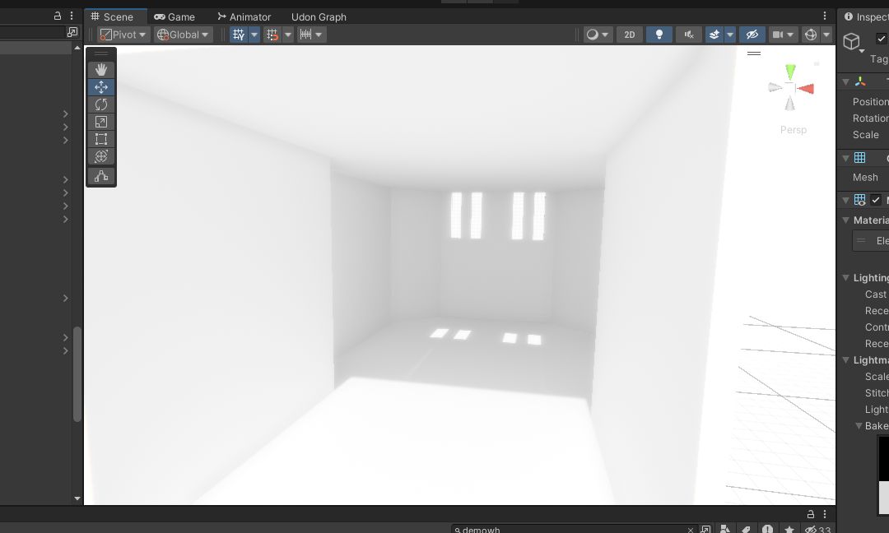Clear the demowh search text
The height and width of the screenshot is (533, 889).
[690, 531]
